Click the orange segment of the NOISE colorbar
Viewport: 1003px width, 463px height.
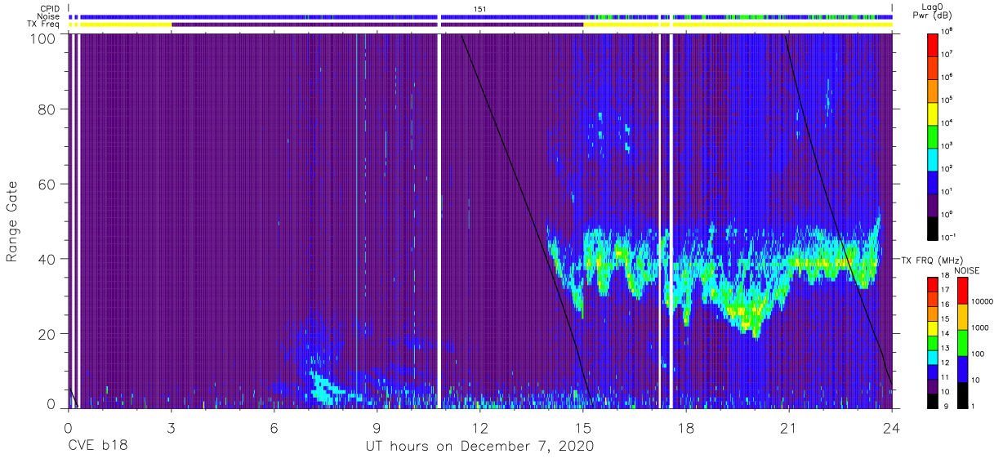point(962,317)
